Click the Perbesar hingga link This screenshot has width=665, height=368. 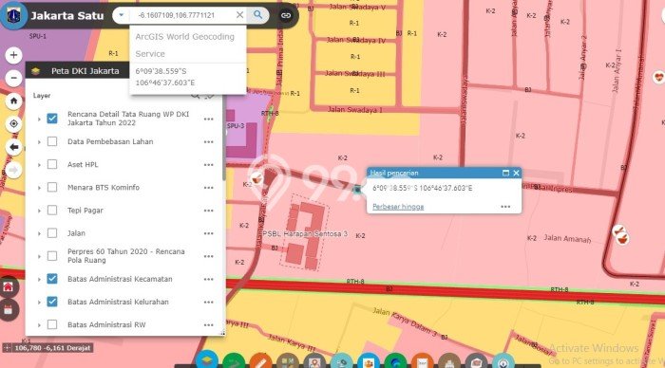click(x=398, y=207)
